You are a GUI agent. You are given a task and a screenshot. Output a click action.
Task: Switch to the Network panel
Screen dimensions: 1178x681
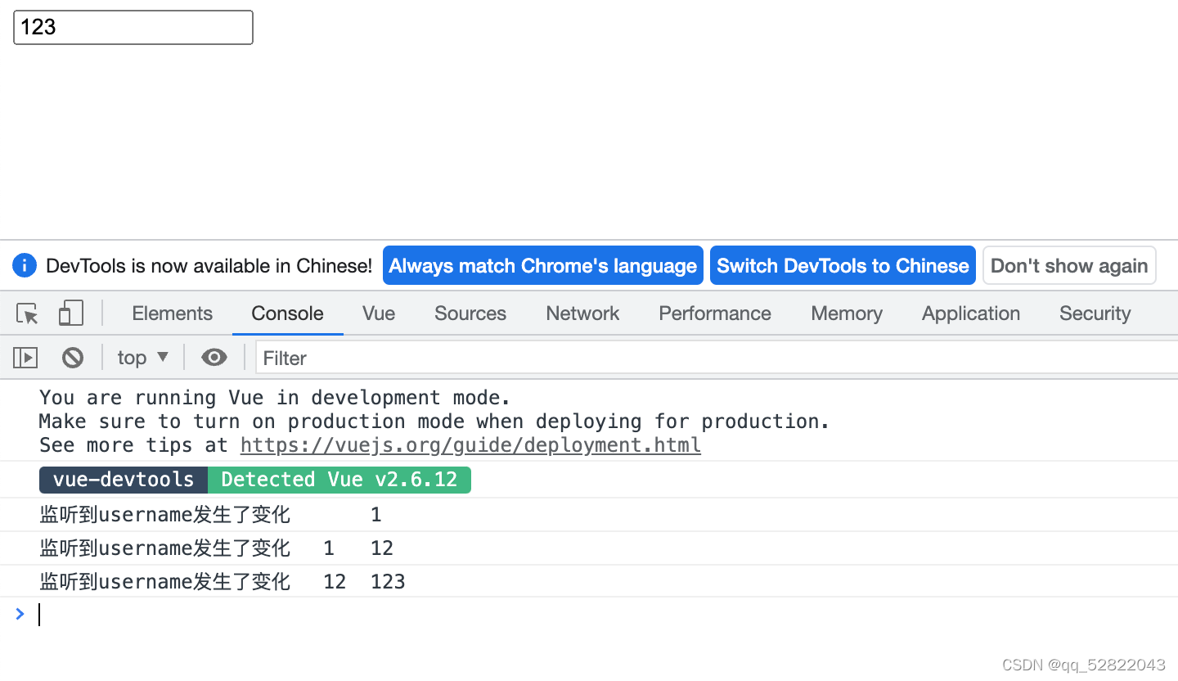582,313
